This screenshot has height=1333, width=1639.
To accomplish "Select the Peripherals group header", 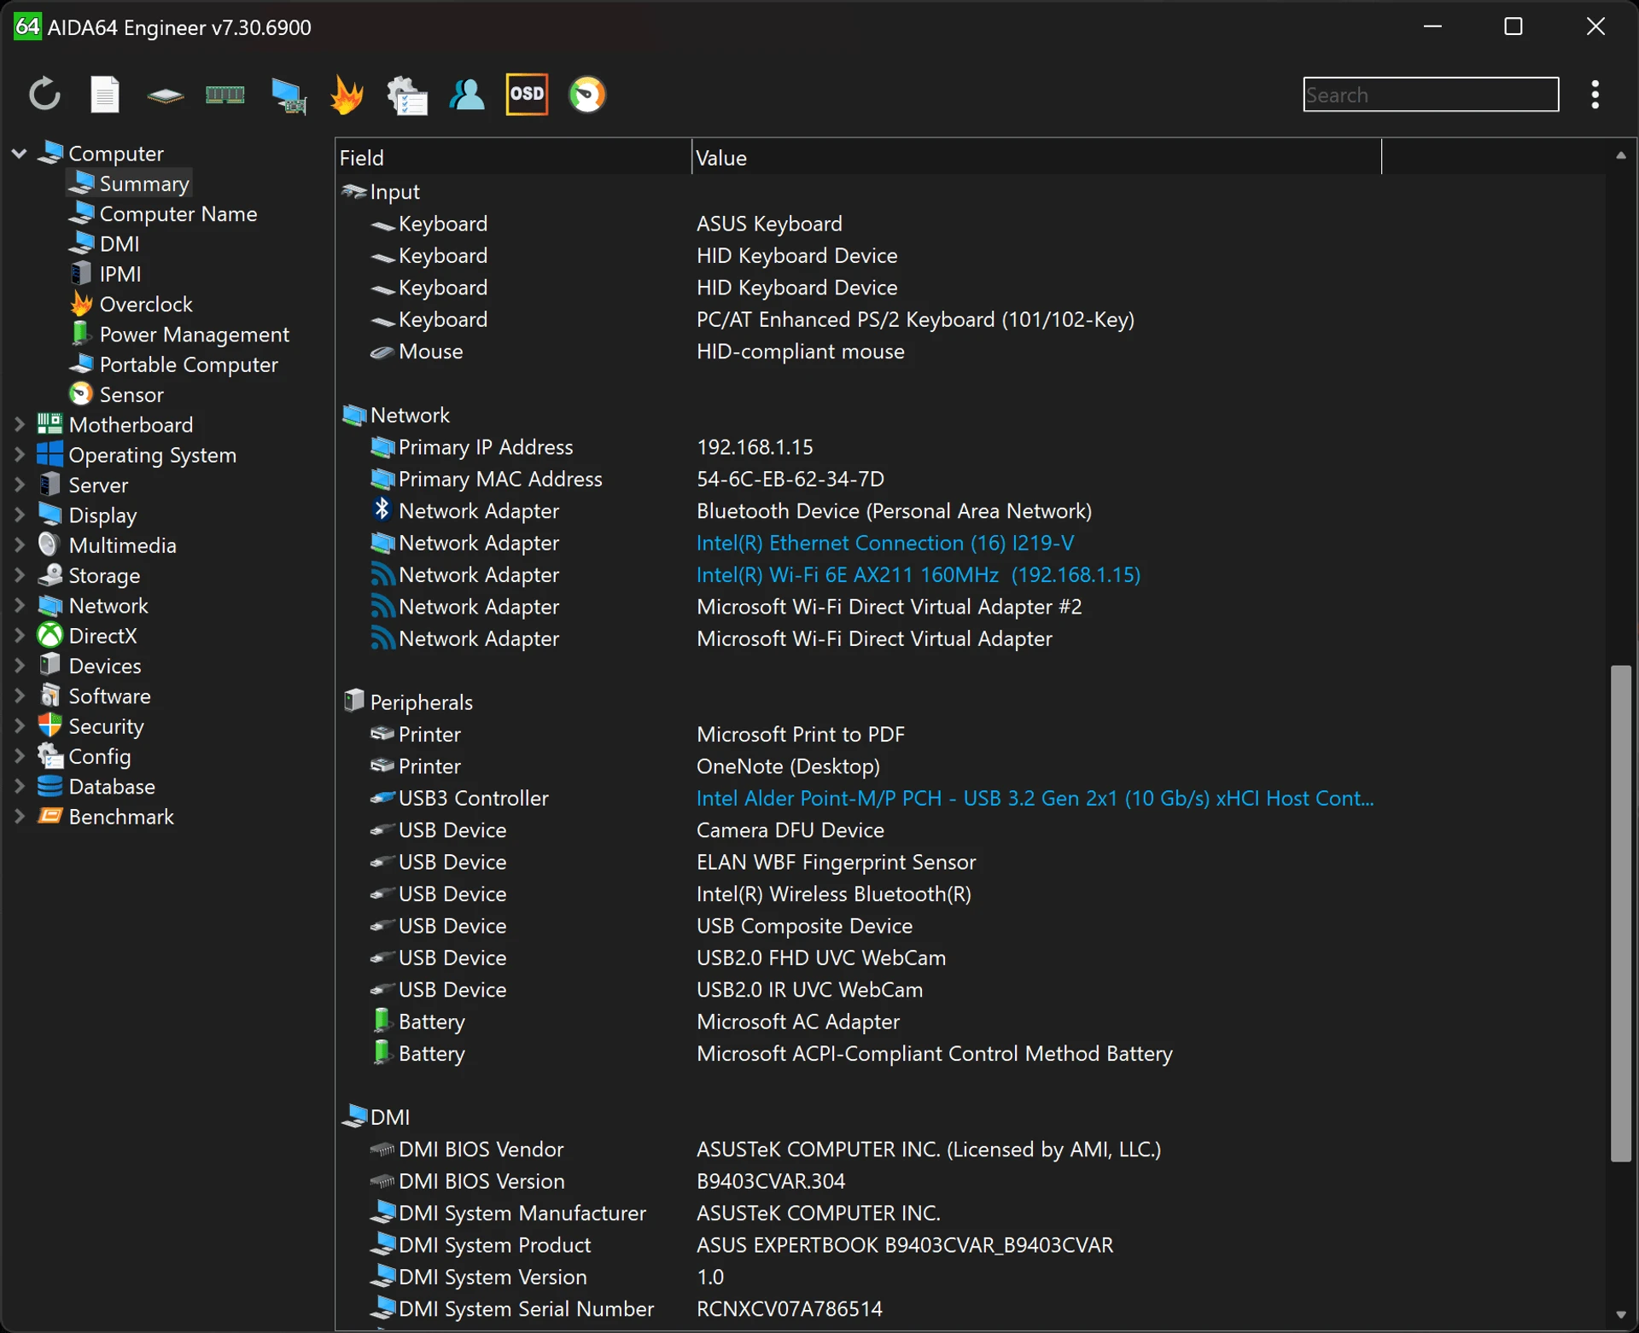I will click(x=407, y=701).
